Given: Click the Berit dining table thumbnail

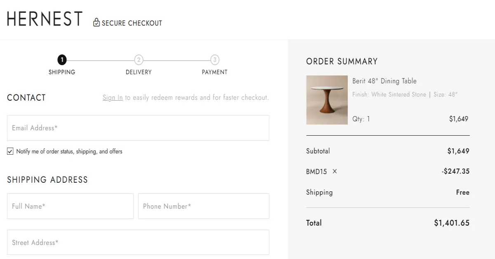Looking at the screenshot, I should point(327,100).
